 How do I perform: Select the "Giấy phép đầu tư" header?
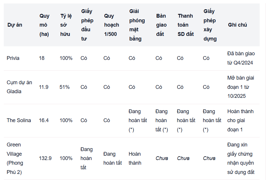[x=87, y=25]
